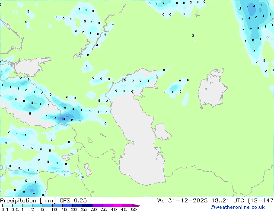
Task: Click the legend label '30'
Action: click(94, 209)
